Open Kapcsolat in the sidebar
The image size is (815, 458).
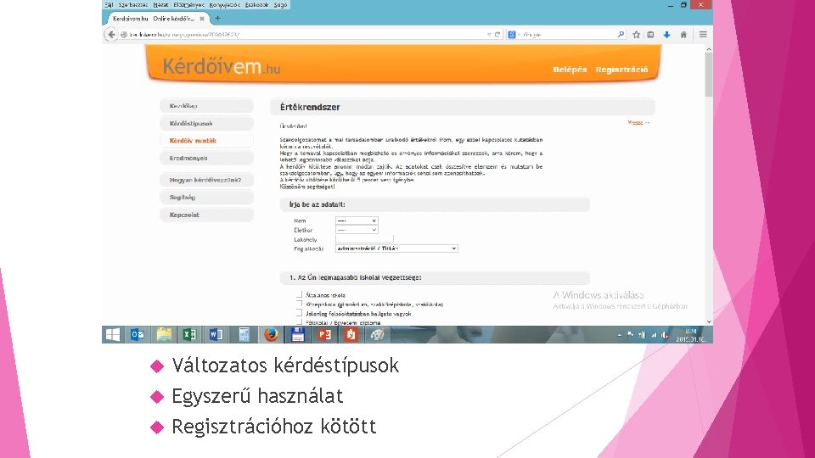tap(206, 215)
